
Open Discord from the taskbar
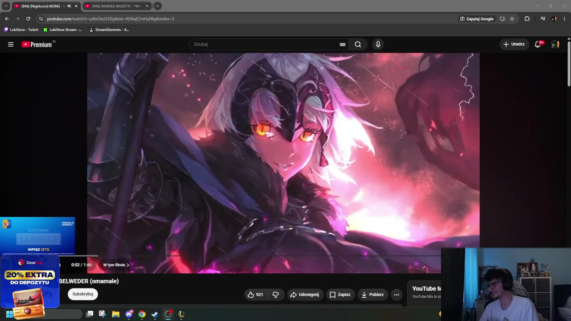pyautogui.click(x=129, y=314)
